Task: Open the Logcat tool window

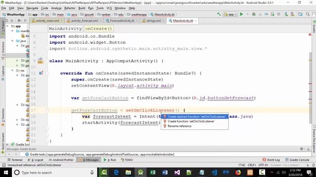Action: (x=35, y=160)
